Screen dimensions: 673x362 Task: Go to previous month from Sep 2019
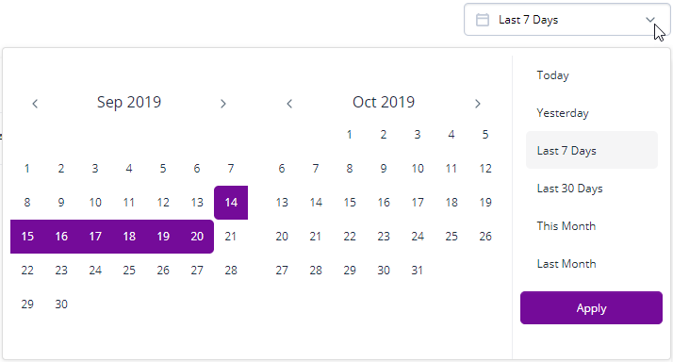click(x=35, y=104)
